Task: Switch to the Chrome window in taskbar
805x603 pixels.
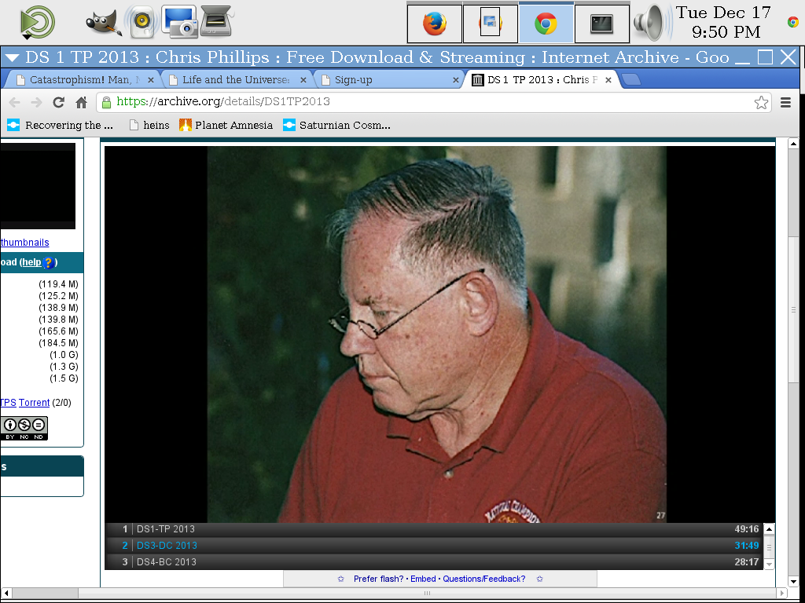Action: click(x=546, y=24)
